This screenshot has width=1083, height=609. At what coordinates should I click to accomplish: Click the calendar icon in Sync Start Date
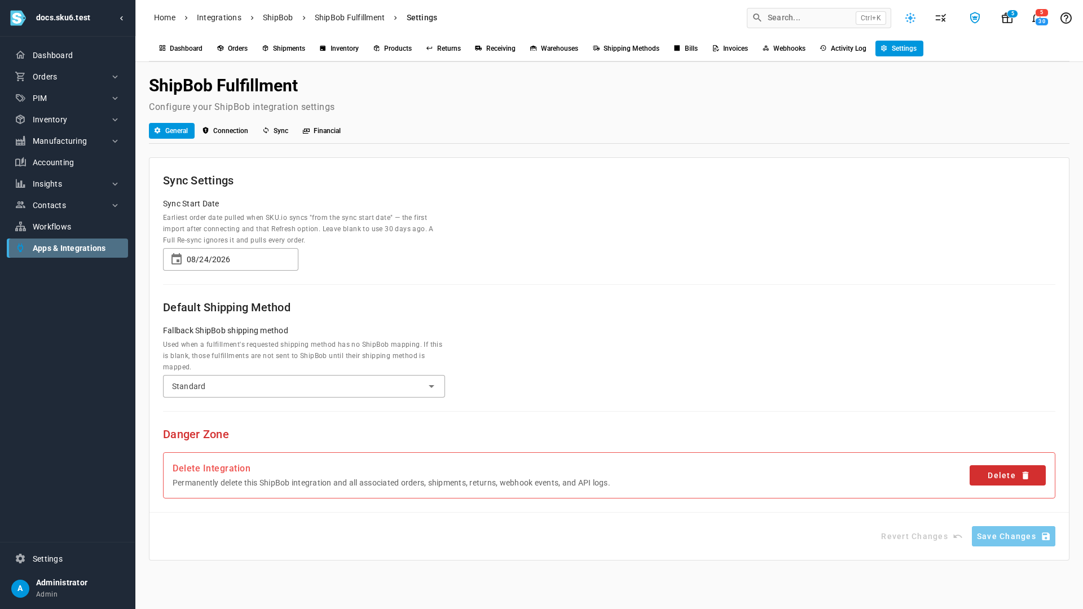tap(177, 259)
